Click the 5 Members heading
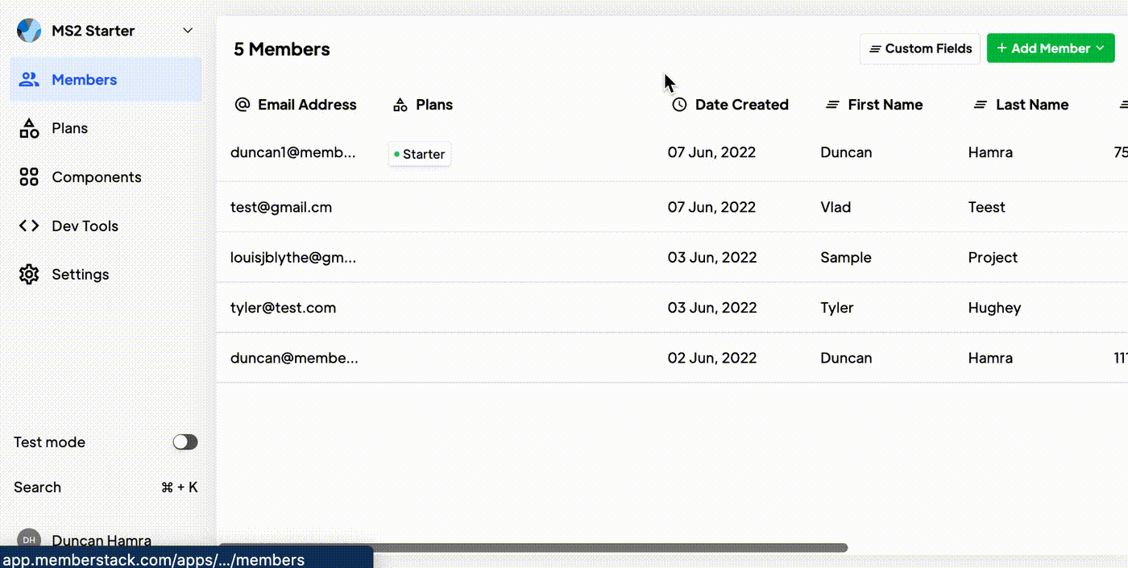Image resolution: width=1128 pixels, height=568 pixels. (x=282, y=49)
